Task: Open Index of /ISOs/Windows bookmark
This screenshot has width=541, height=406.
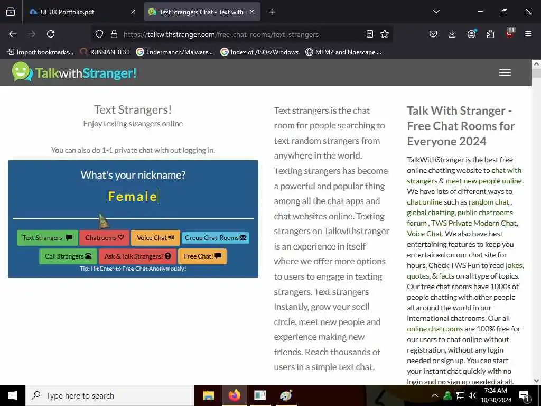Action: (x=259, y=52)
